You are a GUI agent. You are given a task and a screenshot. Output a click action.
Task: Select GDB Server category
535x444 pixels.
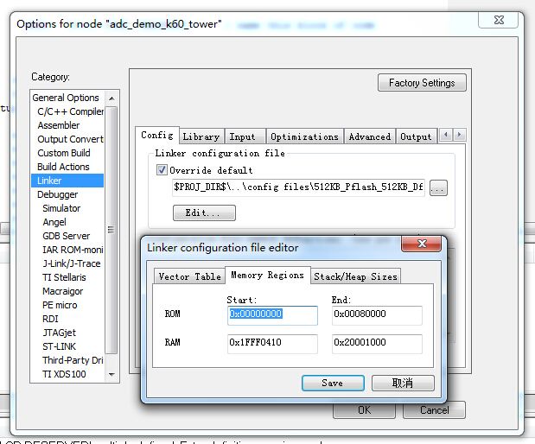67,236
